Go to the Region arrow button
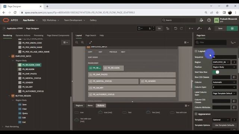This screenshot has width=239, height=134. 234,62
